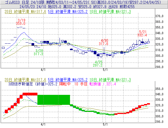168x128 pixels.
Task: Click the upper chart's 5日 終値平滑 MA=325.2 legend
Action: (x=68, y=12)
